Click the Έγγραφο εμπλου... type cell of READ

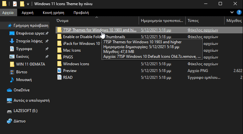pyautogui.click(x=204, y=77)
